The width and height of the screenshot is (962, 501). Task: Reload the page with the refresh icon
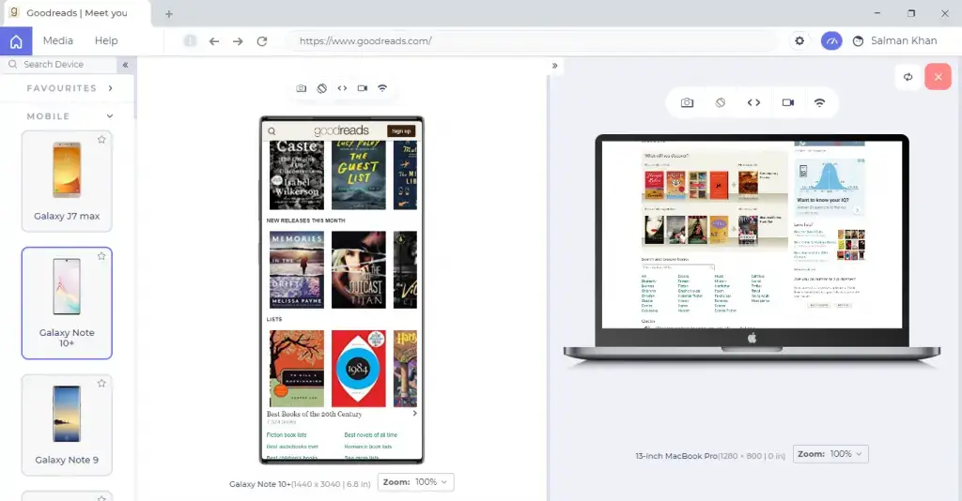click(x=262, y=41)
